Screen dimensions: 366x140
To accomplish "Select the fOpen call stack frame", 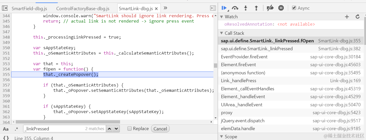I will click(291, 41).
